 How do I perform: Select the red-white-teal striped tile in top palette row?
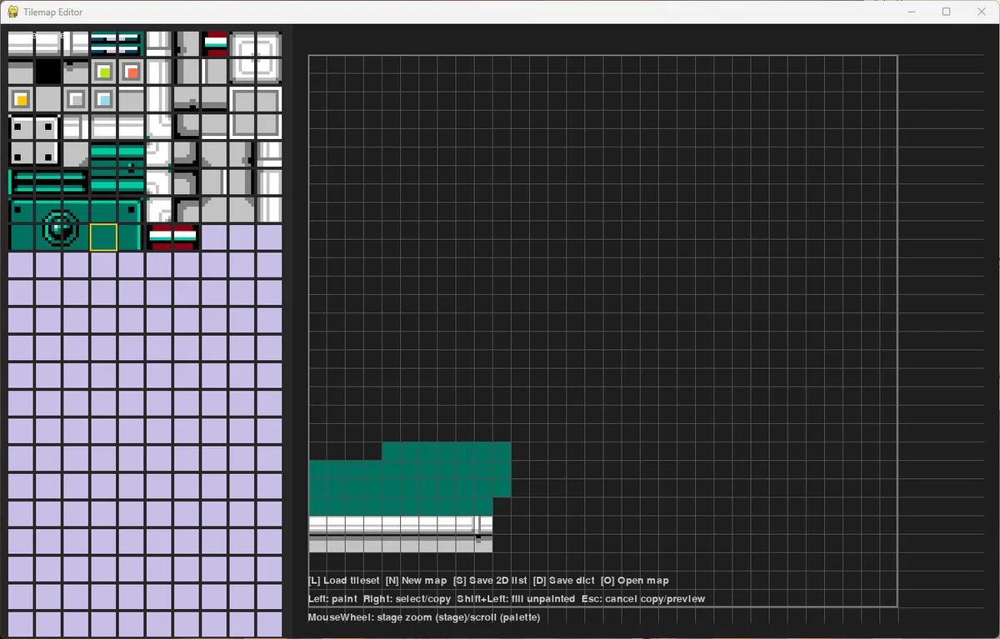215,44
